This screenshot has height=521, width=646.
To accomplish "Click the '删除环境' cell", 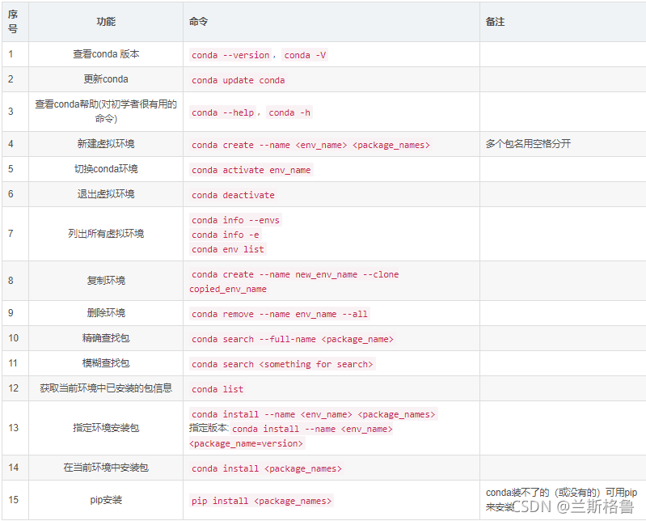I will click(106, 313).
